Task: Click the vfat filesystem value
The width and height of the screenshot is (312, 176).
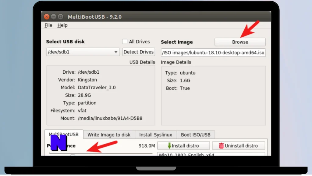Action: pos(82,111)
